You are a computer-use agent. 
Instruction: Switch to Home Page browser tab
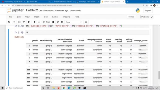pos(88,2)
